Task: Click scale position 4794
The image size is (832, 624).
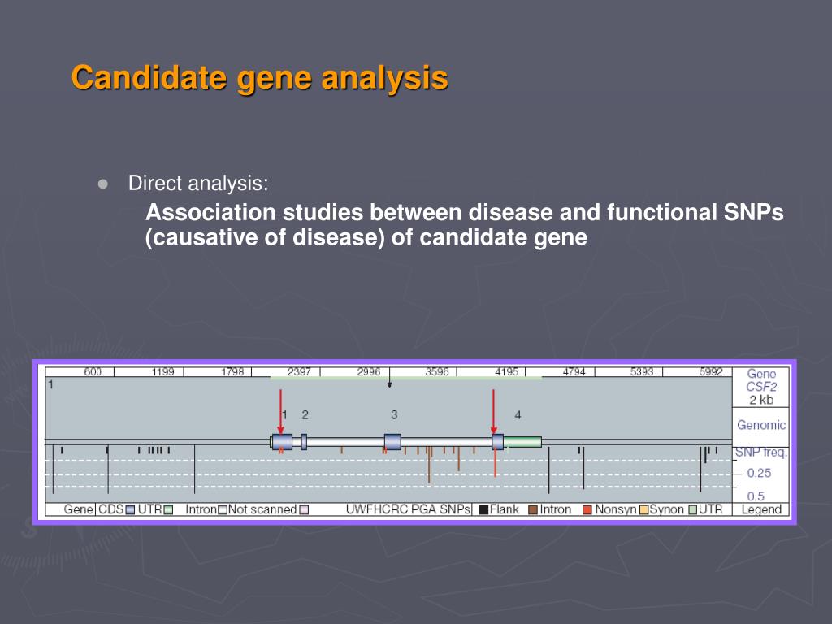Action: pos(574,372)
